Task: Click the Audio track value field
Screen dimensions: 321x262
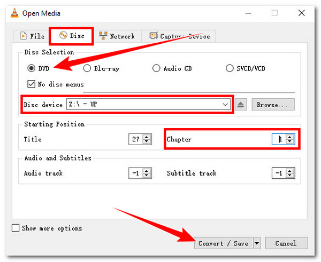Action: click(x=136, y=173)
